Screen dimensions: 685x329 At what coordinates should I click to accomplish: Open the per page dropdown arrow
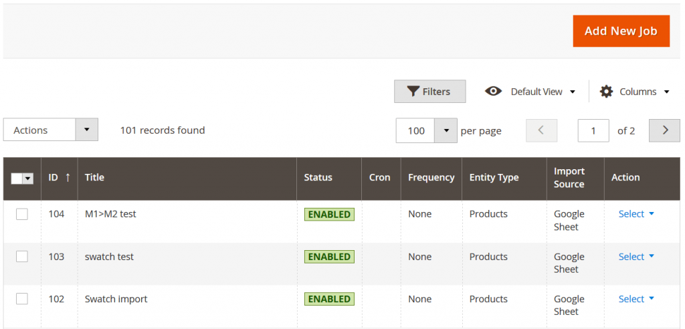click(446, 130)
